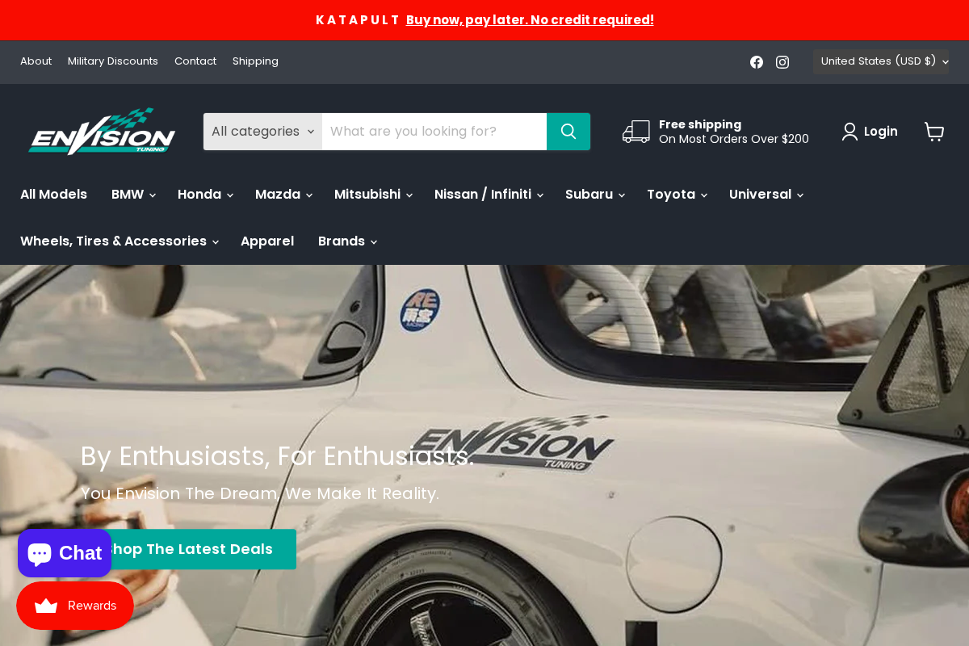Open Wheels, Tires & Accessories menu
Screen dimensions: 969x646
[118, 241]
